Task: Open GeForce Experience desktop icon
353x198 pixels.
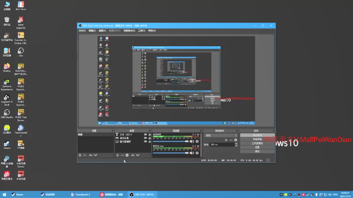Action: coord(7,85)
